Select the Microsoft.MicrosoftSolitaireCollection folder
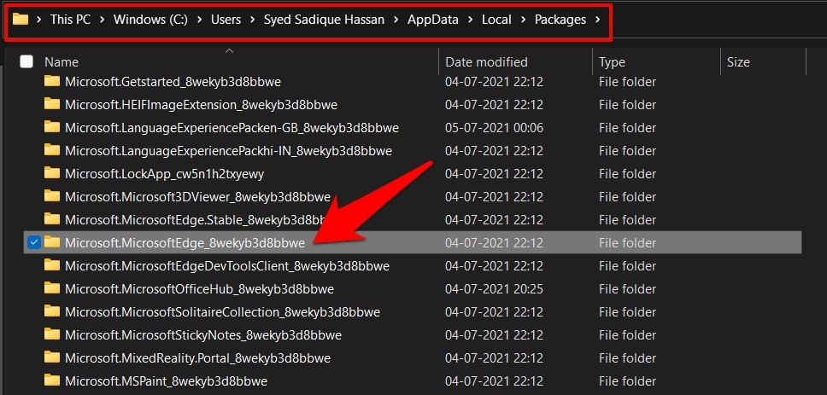Screen dimensions: 827x395 pos(222,311)
